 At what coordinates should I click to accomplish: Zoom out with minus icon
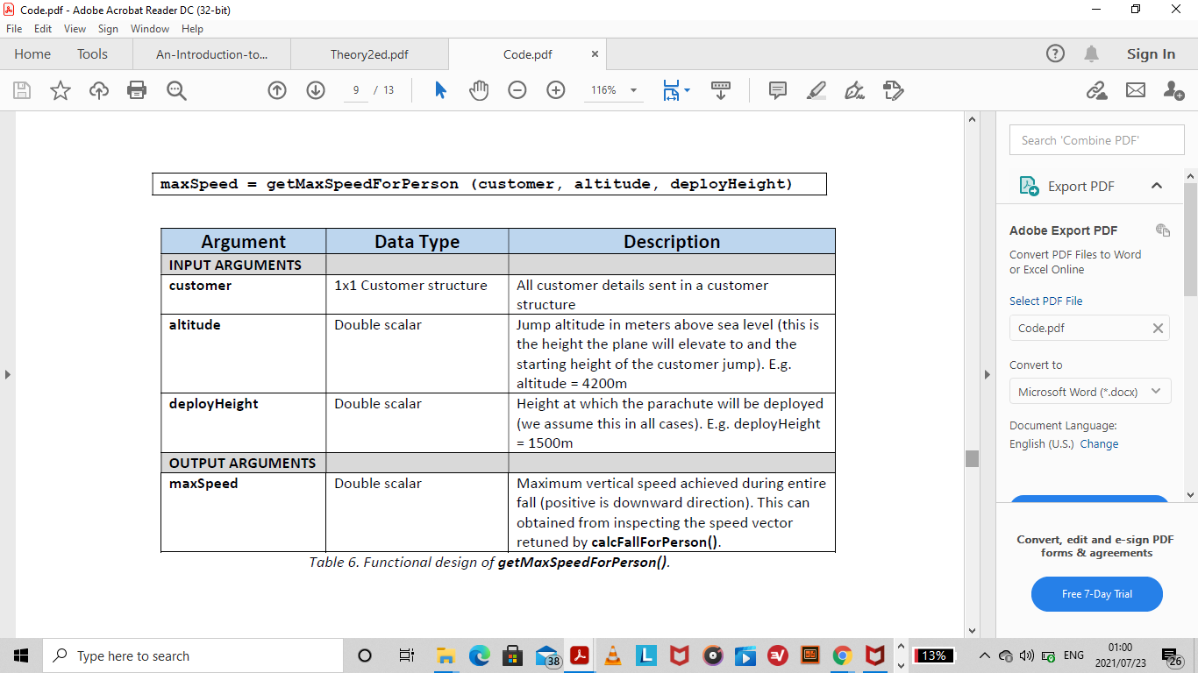point(517,90)
